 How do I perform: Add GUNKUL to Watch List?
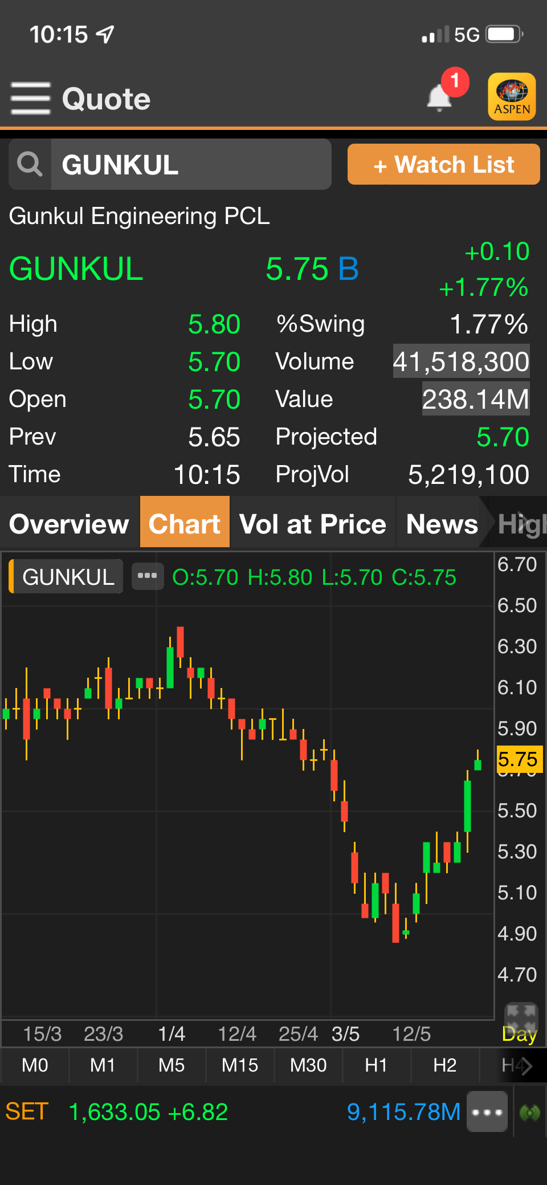tap(444, 164)
